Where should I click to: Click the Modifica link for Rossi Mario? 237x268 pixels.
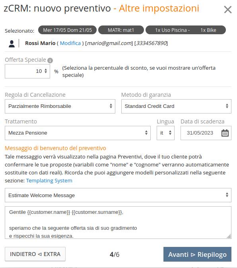click(70, 43)
